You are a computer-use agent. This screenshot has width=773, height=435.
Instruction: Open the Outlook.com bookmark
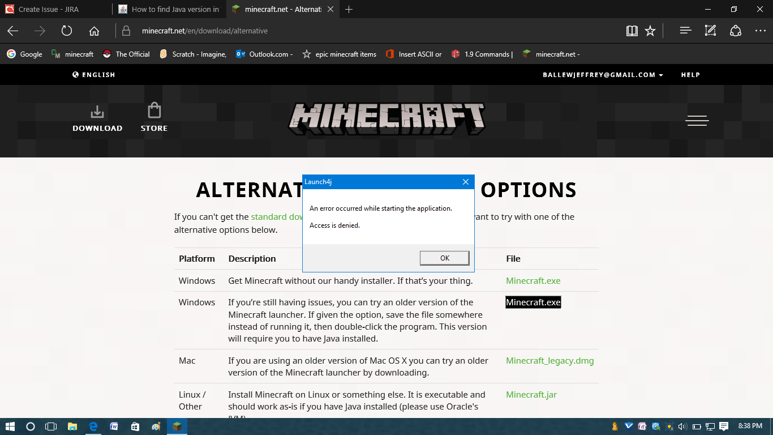[264, 54]
